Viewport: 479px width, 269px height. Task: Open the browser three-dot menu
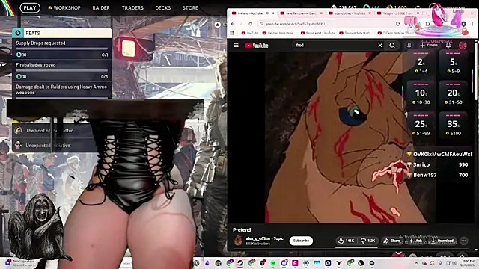472,24
